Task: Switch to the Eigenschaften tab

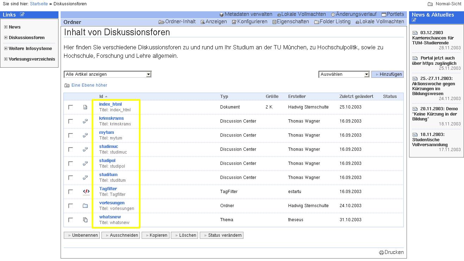Action: 290,22
